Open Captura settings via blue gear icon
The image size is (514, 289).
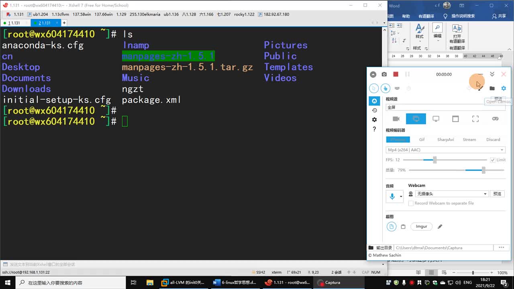point(504,88)
